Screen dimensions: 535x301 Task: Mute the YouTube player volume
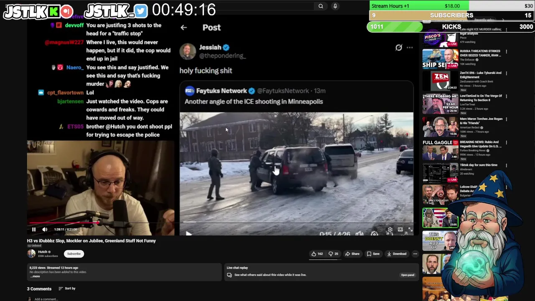[x=45, y=229]
